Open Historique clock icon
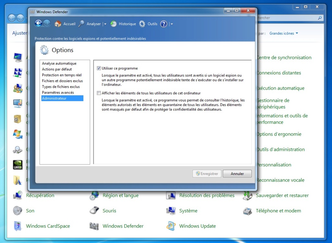Image resolution: width=332 pixels, height=243 pixels. 113,24
